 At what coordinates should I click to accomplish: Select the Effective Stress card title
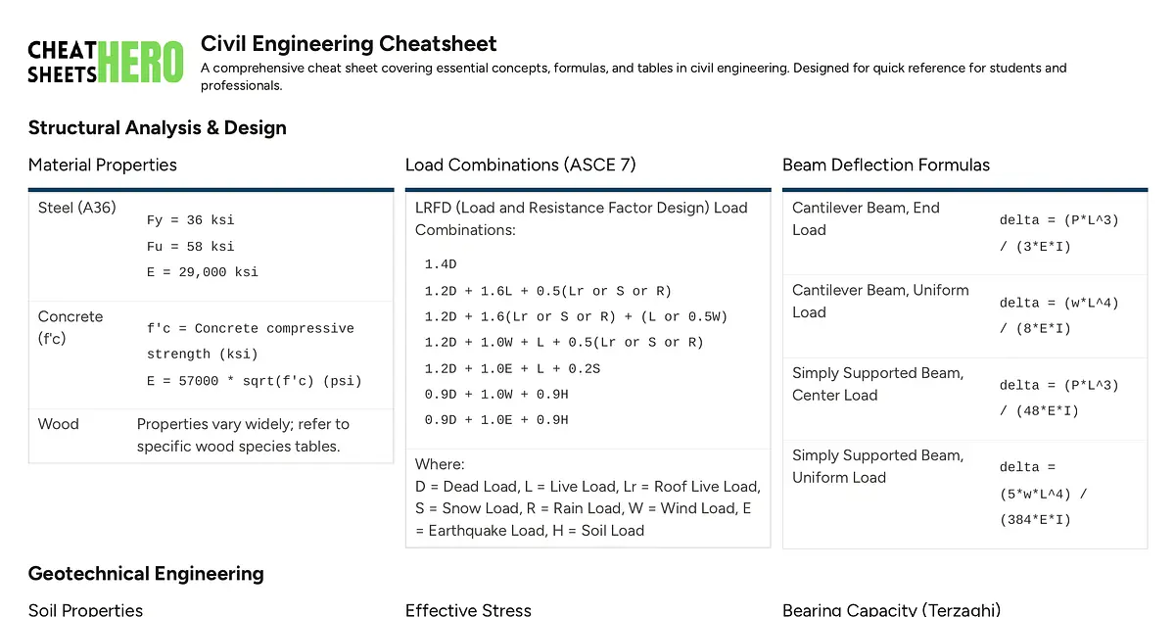[x=468, y=609]
